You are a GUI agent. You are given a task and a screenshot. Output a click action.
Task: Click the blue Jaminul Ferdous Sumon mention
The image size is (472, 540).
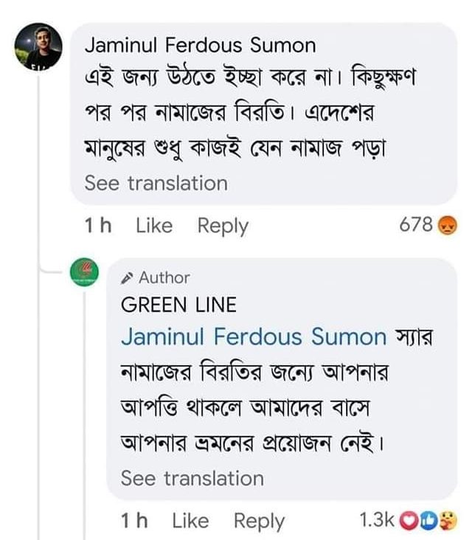click(x=254, y=337)
